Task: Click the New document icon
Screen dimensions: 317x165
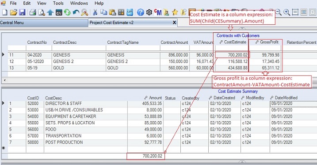Action: click(x=5, y=12)
